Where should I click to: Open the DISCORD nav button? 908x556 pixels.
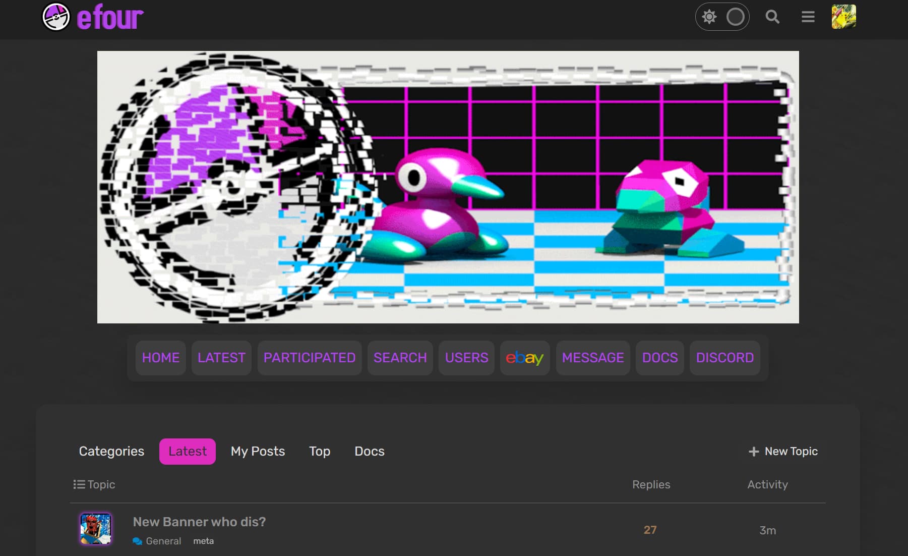[725, 358]
